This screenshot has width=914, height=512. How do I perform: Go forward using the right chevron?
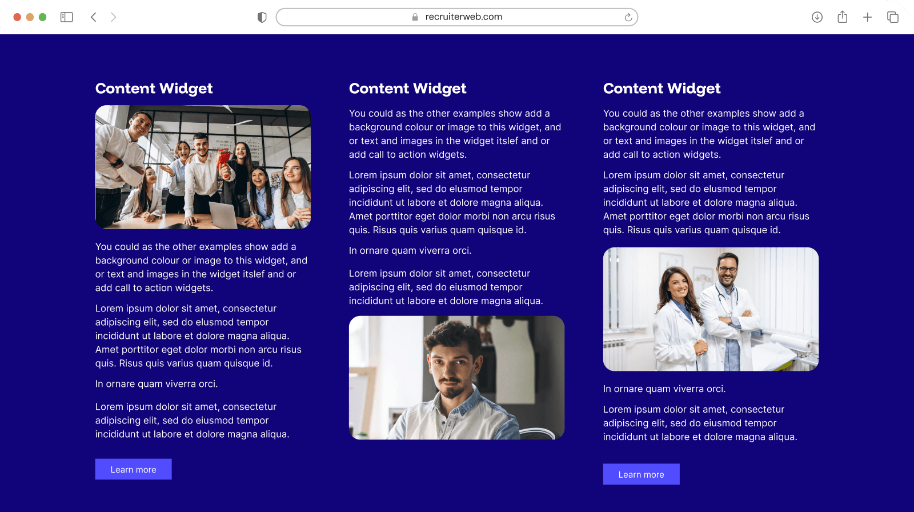coord(113,17)
